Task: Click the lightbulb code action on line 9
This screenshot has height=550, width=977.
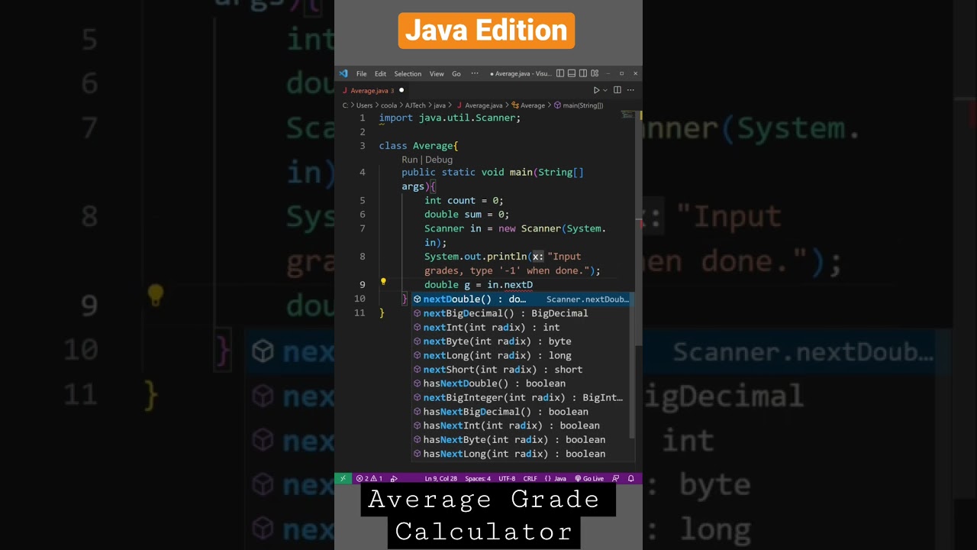Action: (383, 283)
